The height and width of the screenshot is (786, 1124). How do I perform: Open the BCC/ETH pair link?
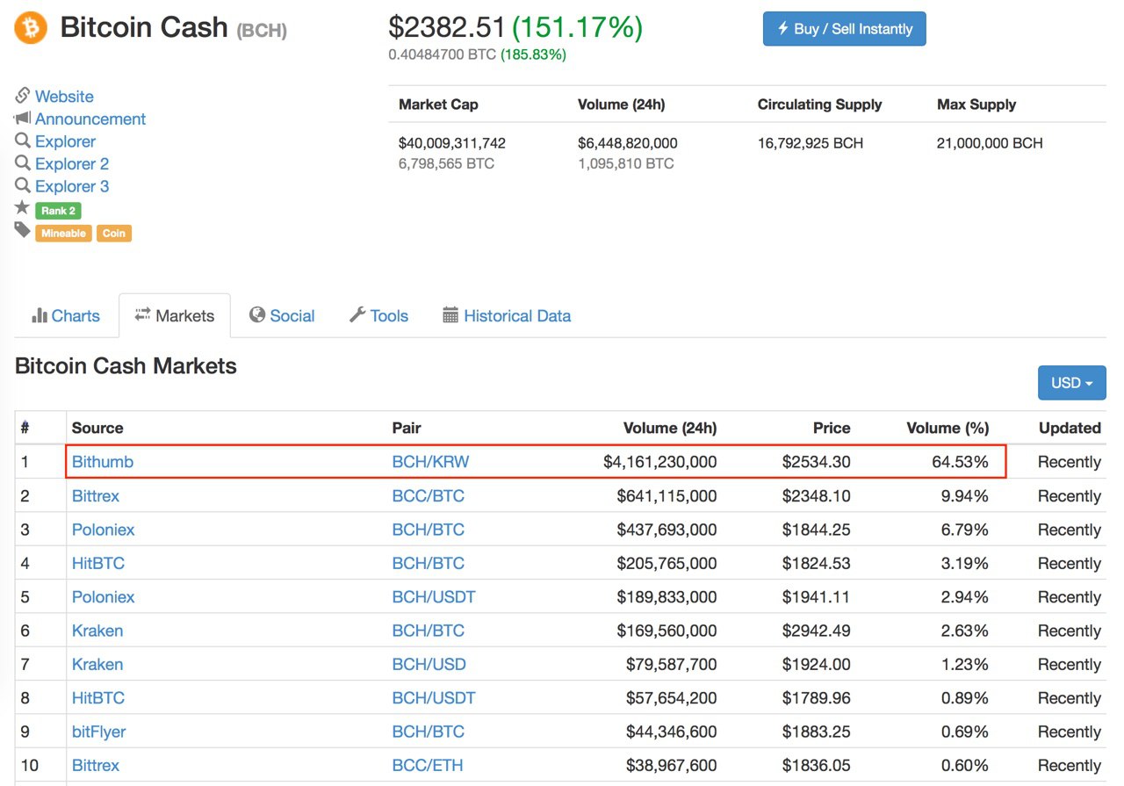(428, 765)
